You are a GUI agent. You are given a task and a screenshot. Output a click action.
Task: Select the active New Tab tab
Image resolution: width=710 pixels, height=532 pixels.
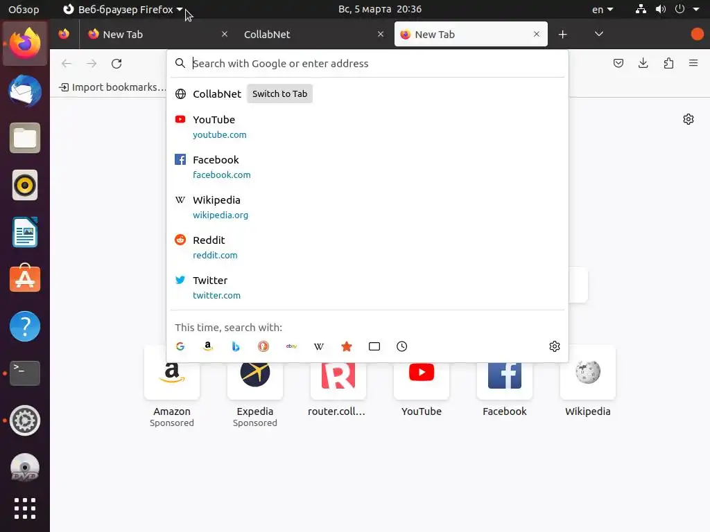pyautogui.click(x=471, y=34)
